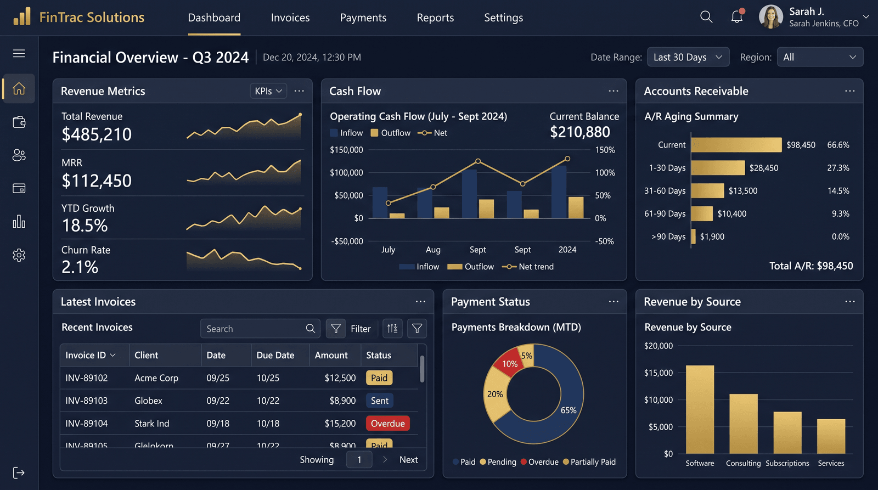This screenshot has height=490, width=878.
Task: Open Revenue by Source more options menu
Action: 850,301
